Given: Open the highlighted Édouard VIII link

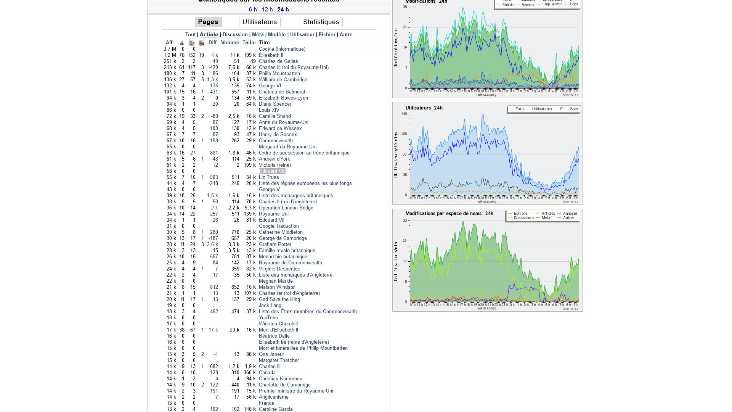Looking at the screenshot, I should click(x=272, y=171).
